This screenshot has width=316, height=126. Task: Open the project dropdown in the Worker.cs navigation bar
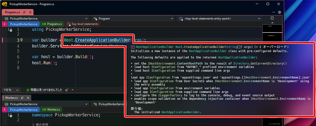[46, 104]
